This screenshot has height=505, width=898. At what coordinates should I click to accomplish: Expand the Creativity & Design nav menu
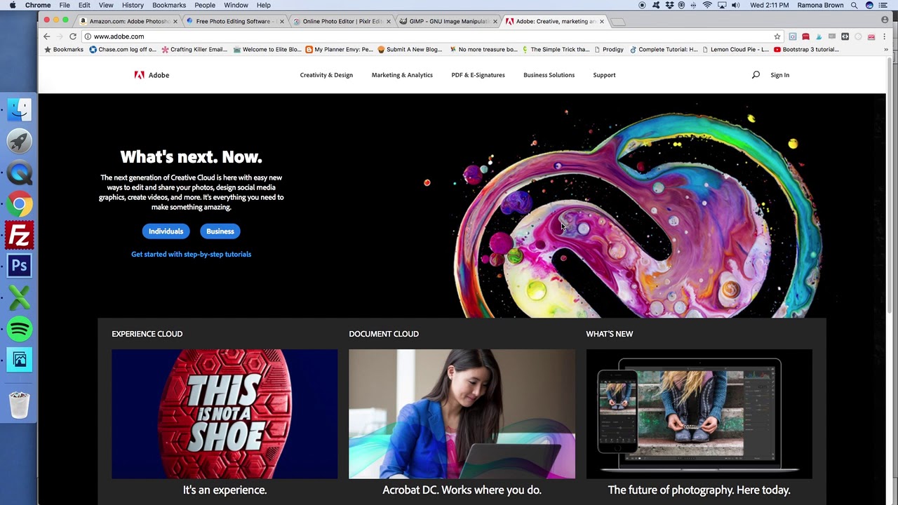click(x=326, y=75)
